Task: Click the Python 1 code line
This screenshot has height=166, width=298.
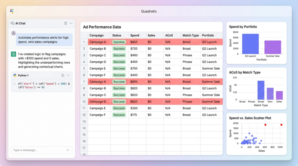Action: click(44, 85)
